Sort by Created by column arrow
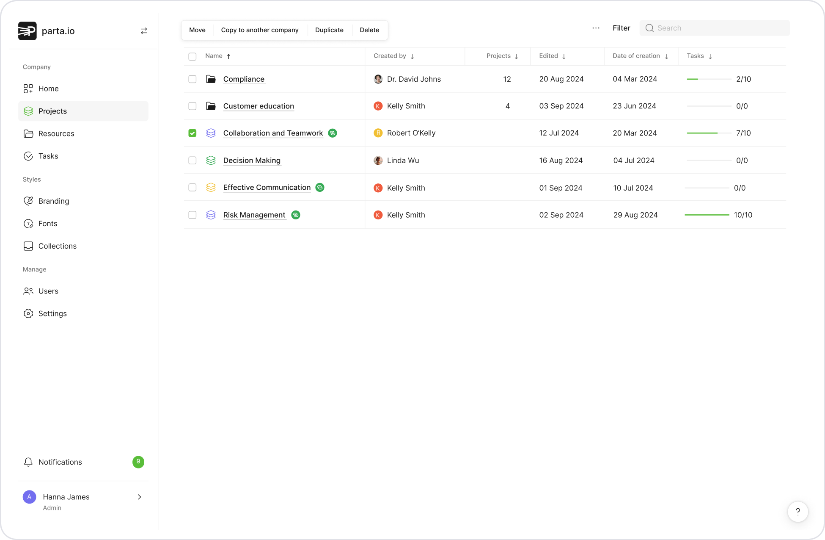Viewport: 825px width, 540px height. [412, 56]
